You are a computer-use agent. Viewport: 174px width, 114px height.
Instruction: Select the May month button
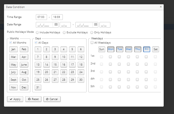pyautogui.click(x=13, y=65)
